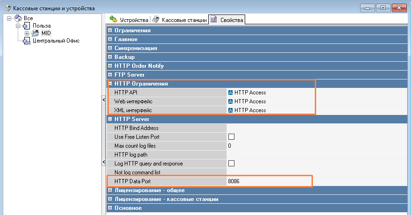Screen dimensions: 411x215
Task: Click the HTTP API access icon
Action: point(231,93)
